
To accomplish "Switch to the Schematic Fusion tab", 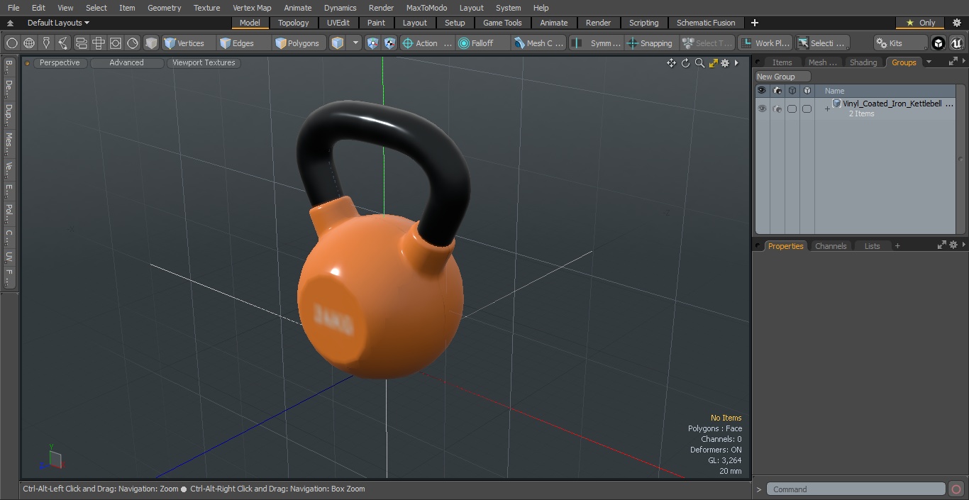I will pos(706,23).
